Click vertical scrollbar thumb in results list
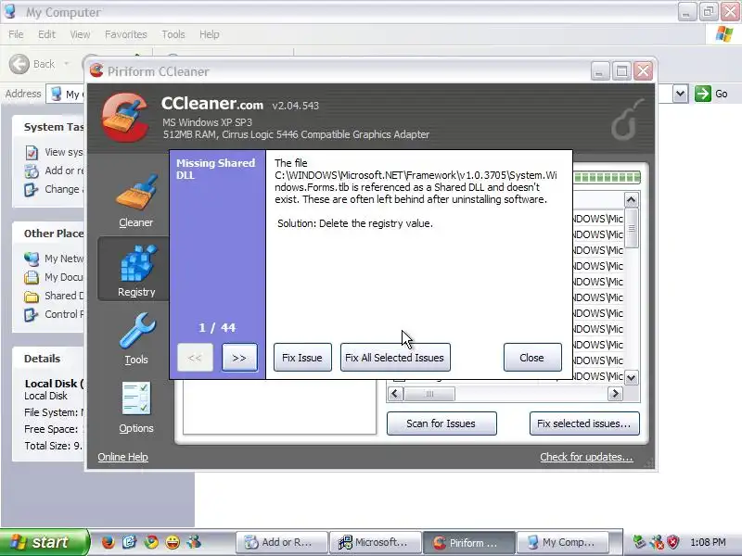This screenshot has height=556, width=742. 632,228
